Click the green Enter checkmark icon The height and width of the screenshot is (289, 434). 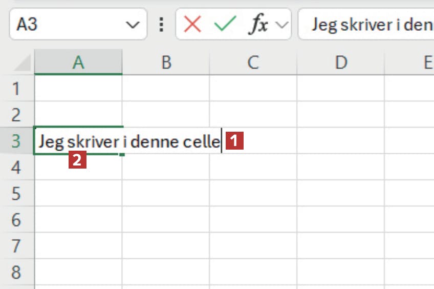pos(225,24)
